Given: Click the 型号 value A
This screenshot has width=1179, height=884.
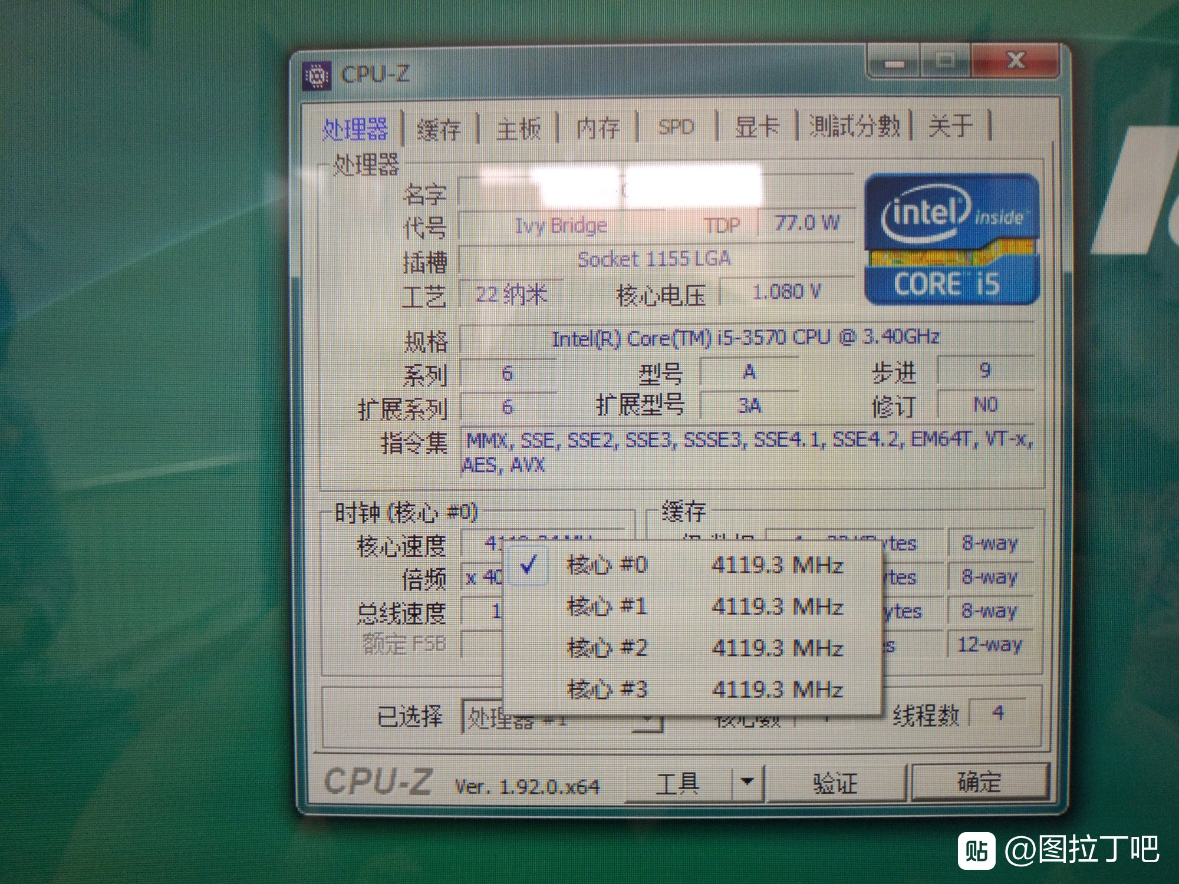Looking at the screenshot, I should tap(749, 372).
